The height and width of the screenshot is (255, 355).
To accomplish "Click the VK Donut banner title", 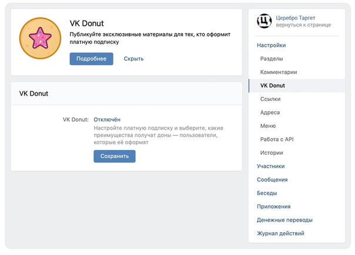I will click(87, 23).
